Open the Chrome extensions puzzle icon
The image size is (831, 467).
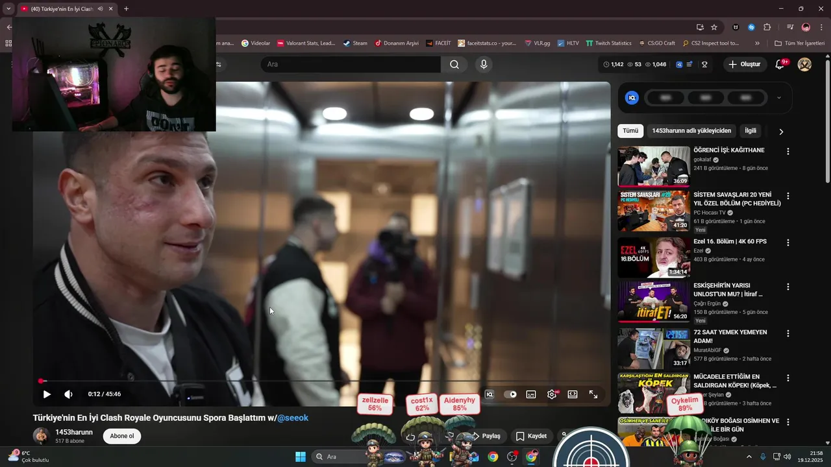click(767, 27)
